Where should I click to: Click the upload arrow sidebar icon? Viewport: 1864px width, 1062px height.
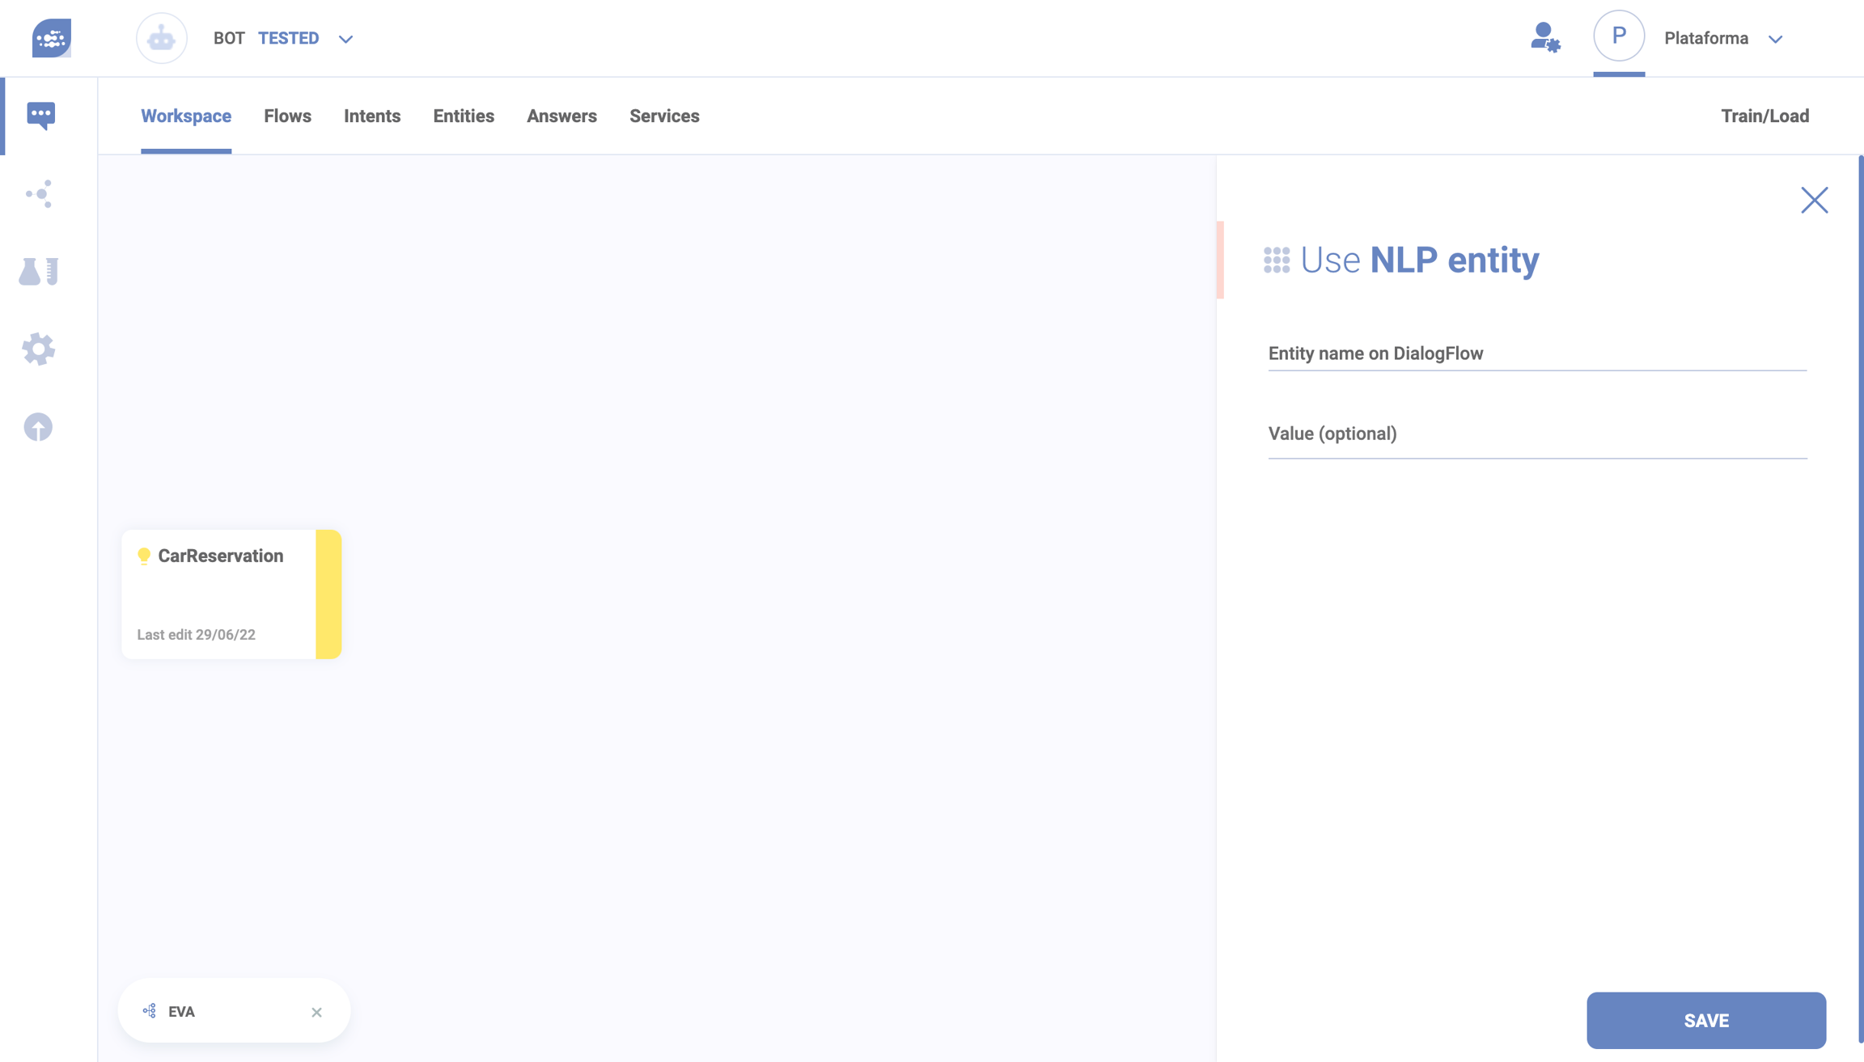tap(38, 427)
